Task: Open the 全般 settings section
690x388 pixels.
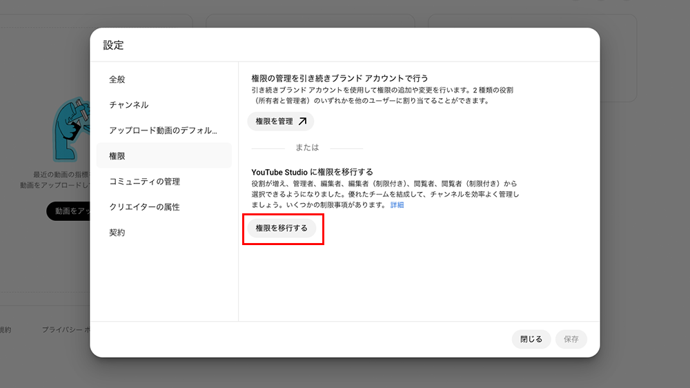Action: (x=164, y=79)
